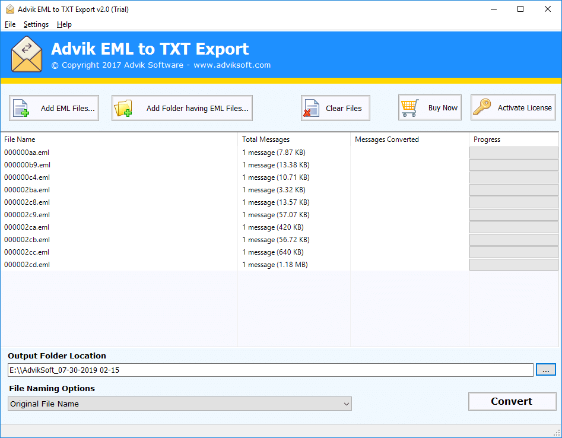
Task: Click the Add EML Files... button label
Action: point(68,108)
